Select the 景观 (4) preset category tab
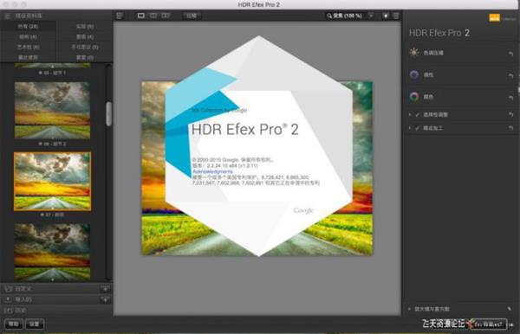 pos(85,36)
